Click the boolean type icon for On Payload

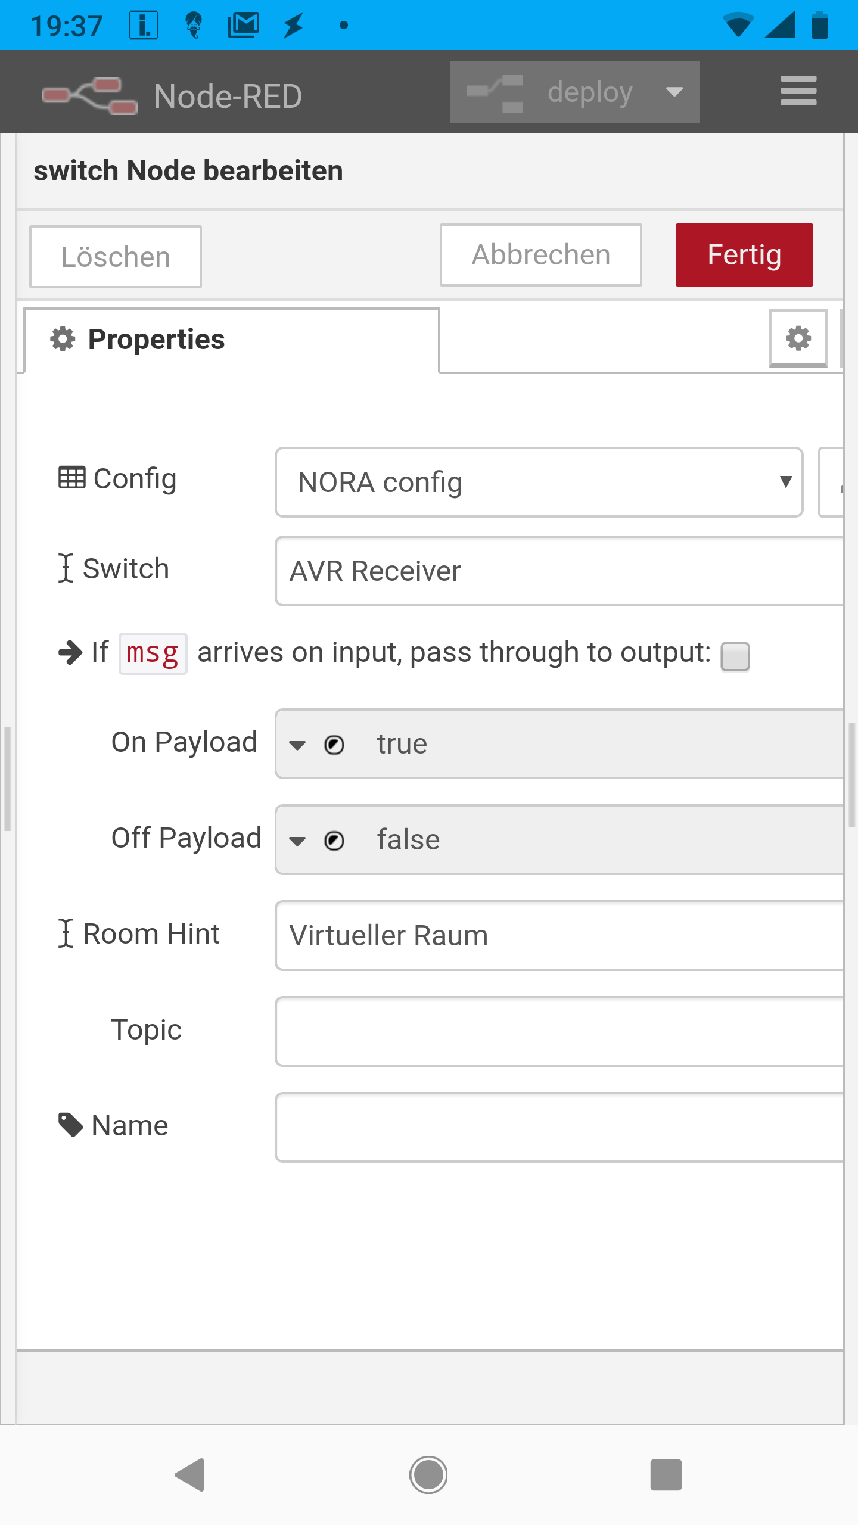334,745
